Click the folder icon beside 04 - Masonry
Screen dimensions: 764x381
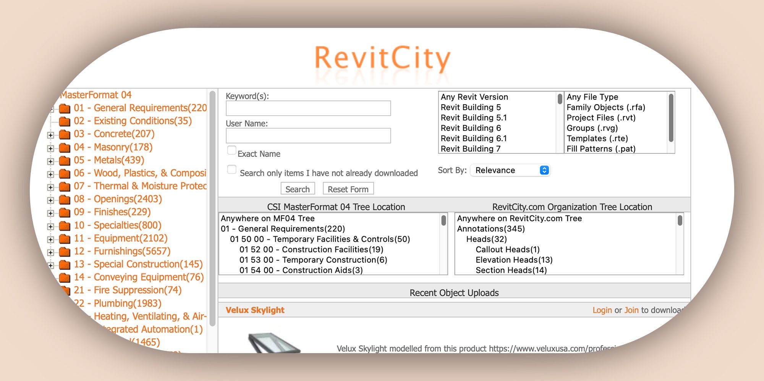[65, 148]
